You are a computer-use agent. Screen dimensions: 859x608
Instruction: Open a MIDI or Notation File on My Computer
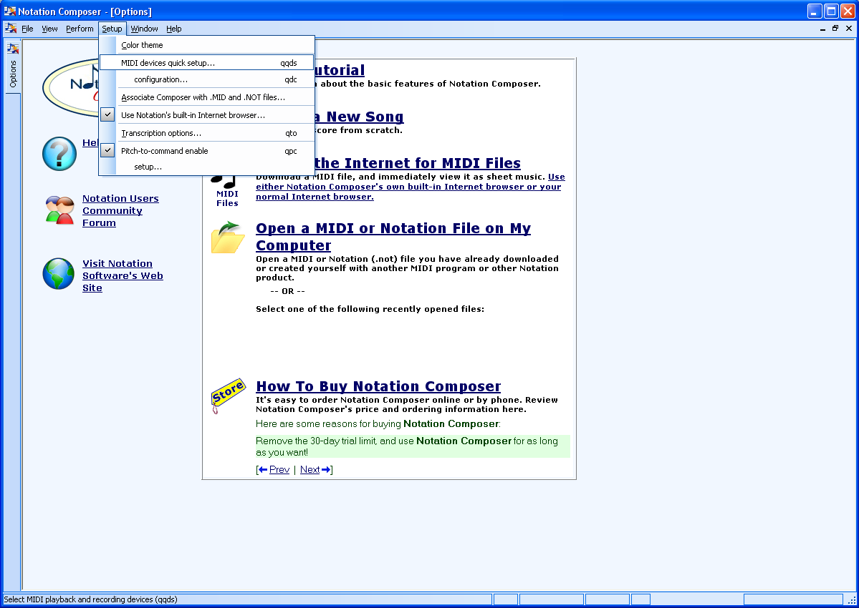[393, 237]
